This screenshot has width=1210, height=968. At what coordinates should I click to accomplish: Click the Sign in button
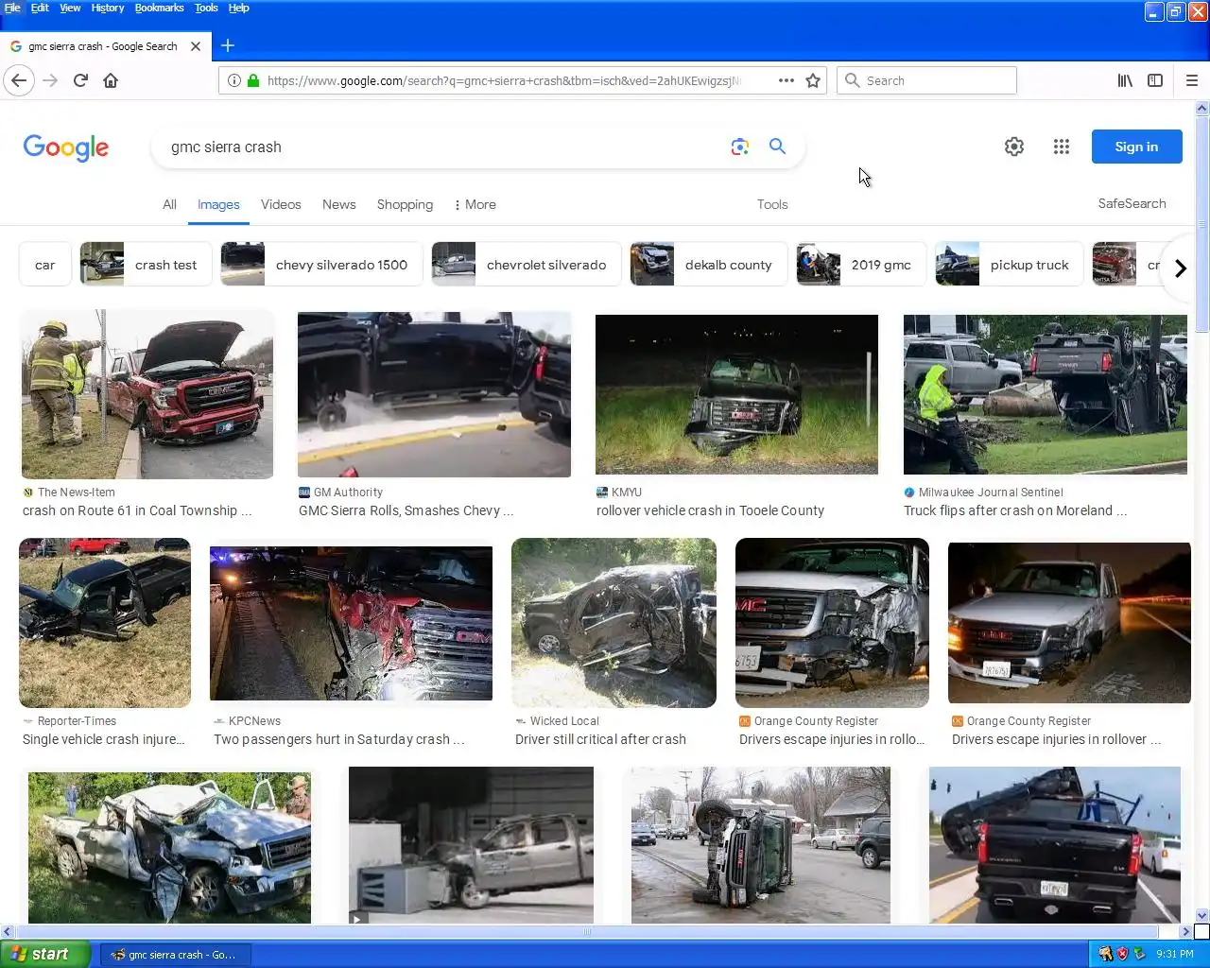1136,147
